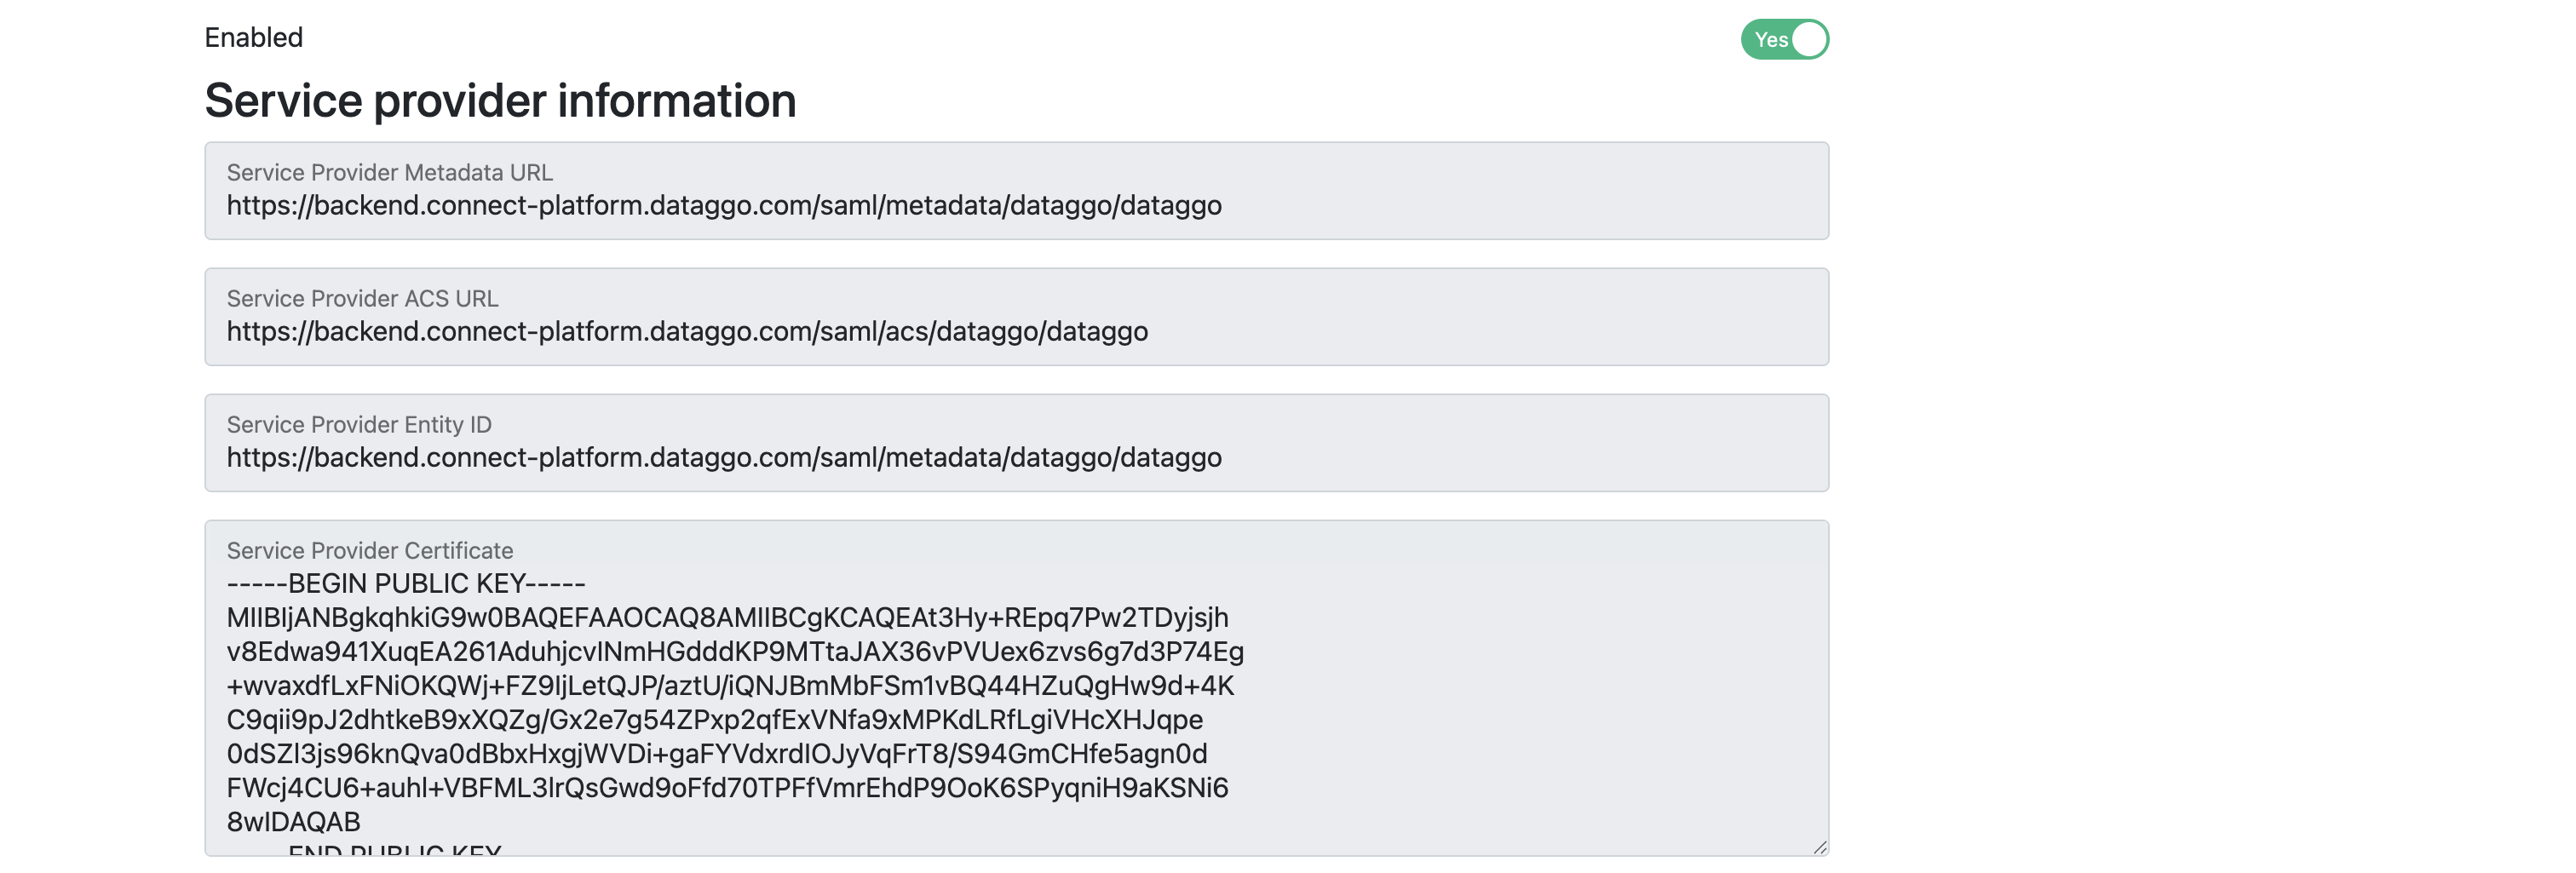This screenshot has width=2576, height=873.
Task: Click the Service Provider Metadata URL label
Action: (392, 171)
